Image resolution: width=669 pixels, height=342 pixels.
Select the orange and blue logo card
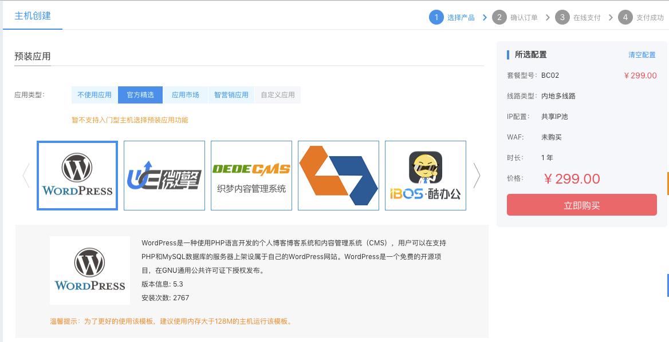339,176
